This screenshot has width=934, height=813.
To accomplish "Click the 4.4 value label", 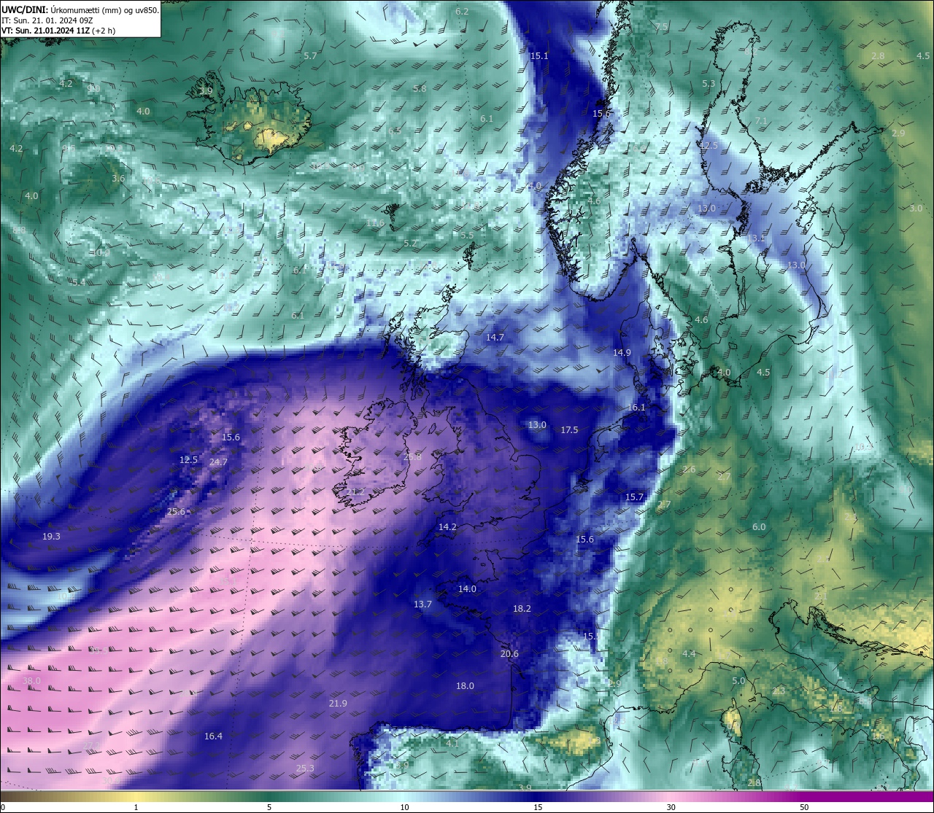I will 689,654.
